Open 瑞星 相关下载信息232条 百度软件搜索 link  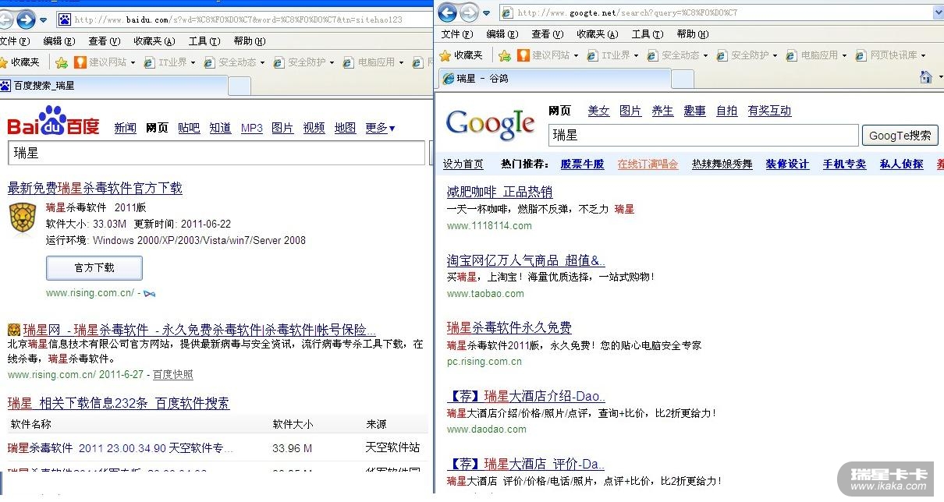pos(119,403)
